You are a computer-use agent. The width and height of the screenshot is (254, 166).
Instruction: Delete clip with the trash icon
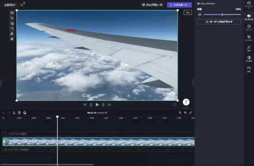[19, 113]
